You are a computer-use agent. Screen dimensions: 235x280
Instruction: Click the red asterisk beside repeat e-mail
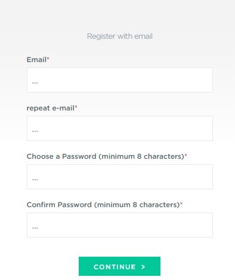(76, 106)
